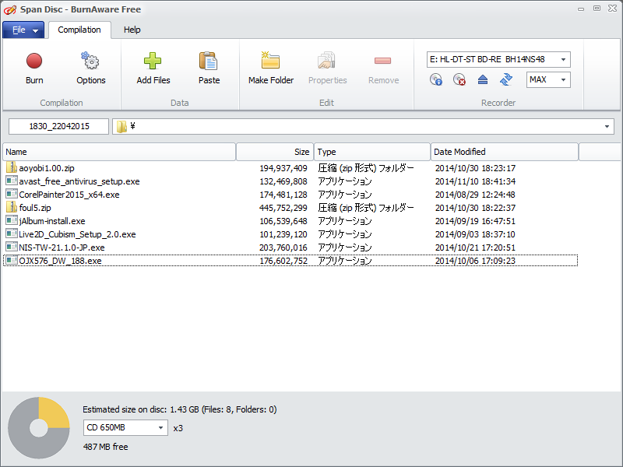Switch to the Help tab

[132, 30]
